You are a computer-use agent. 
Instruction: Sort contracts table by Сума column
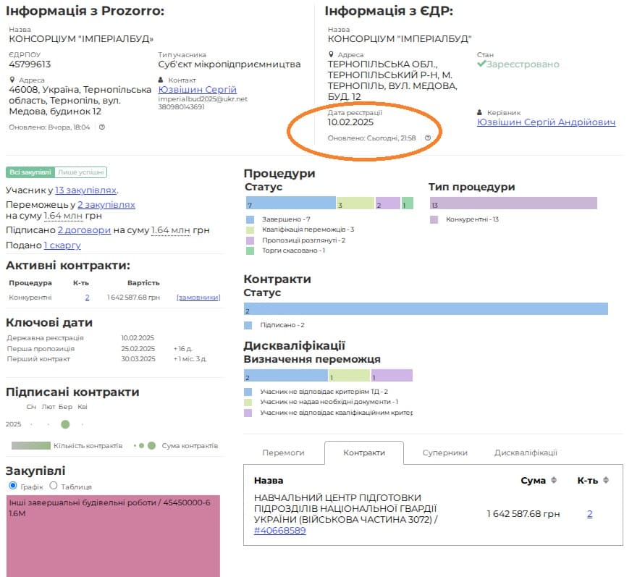555,480
